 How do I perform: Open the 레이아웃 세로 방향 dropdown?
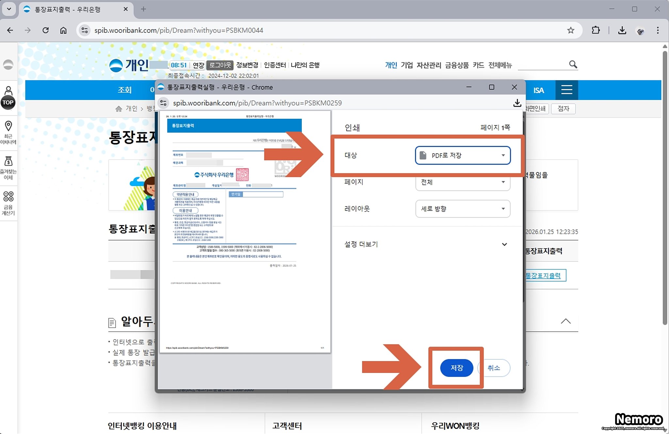click(463, 209)
